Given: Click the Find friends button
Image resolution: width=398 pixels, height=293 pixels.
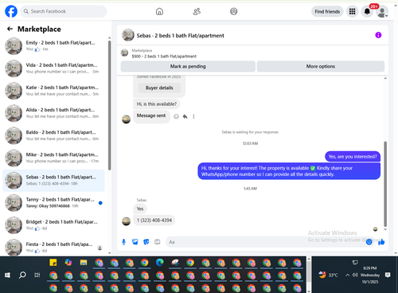Looking at the screenshot, I should [x=327, y=11].
